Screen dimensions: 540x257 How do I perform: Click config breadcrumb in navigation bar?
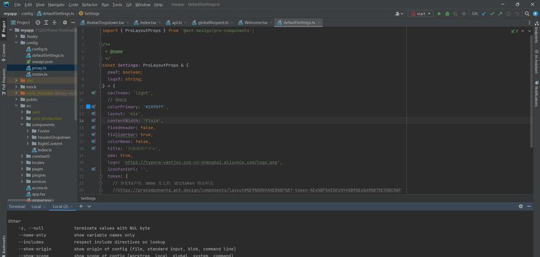(27, 13)
